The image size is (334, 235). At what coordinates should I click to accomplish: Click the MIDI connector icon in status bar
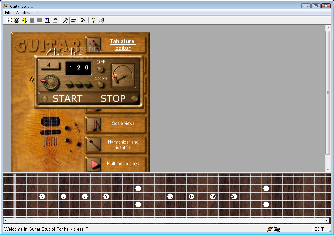coord(277,229)
